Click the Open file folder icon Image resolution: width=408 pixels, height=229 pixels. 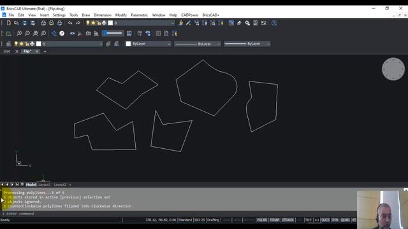[17, 23]
